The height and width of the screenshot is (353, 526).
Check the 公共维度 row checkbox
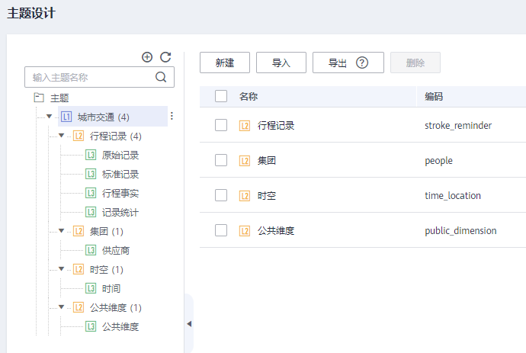tap(221, 230)
